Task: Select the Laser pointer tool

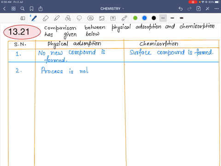Action: 124,18
